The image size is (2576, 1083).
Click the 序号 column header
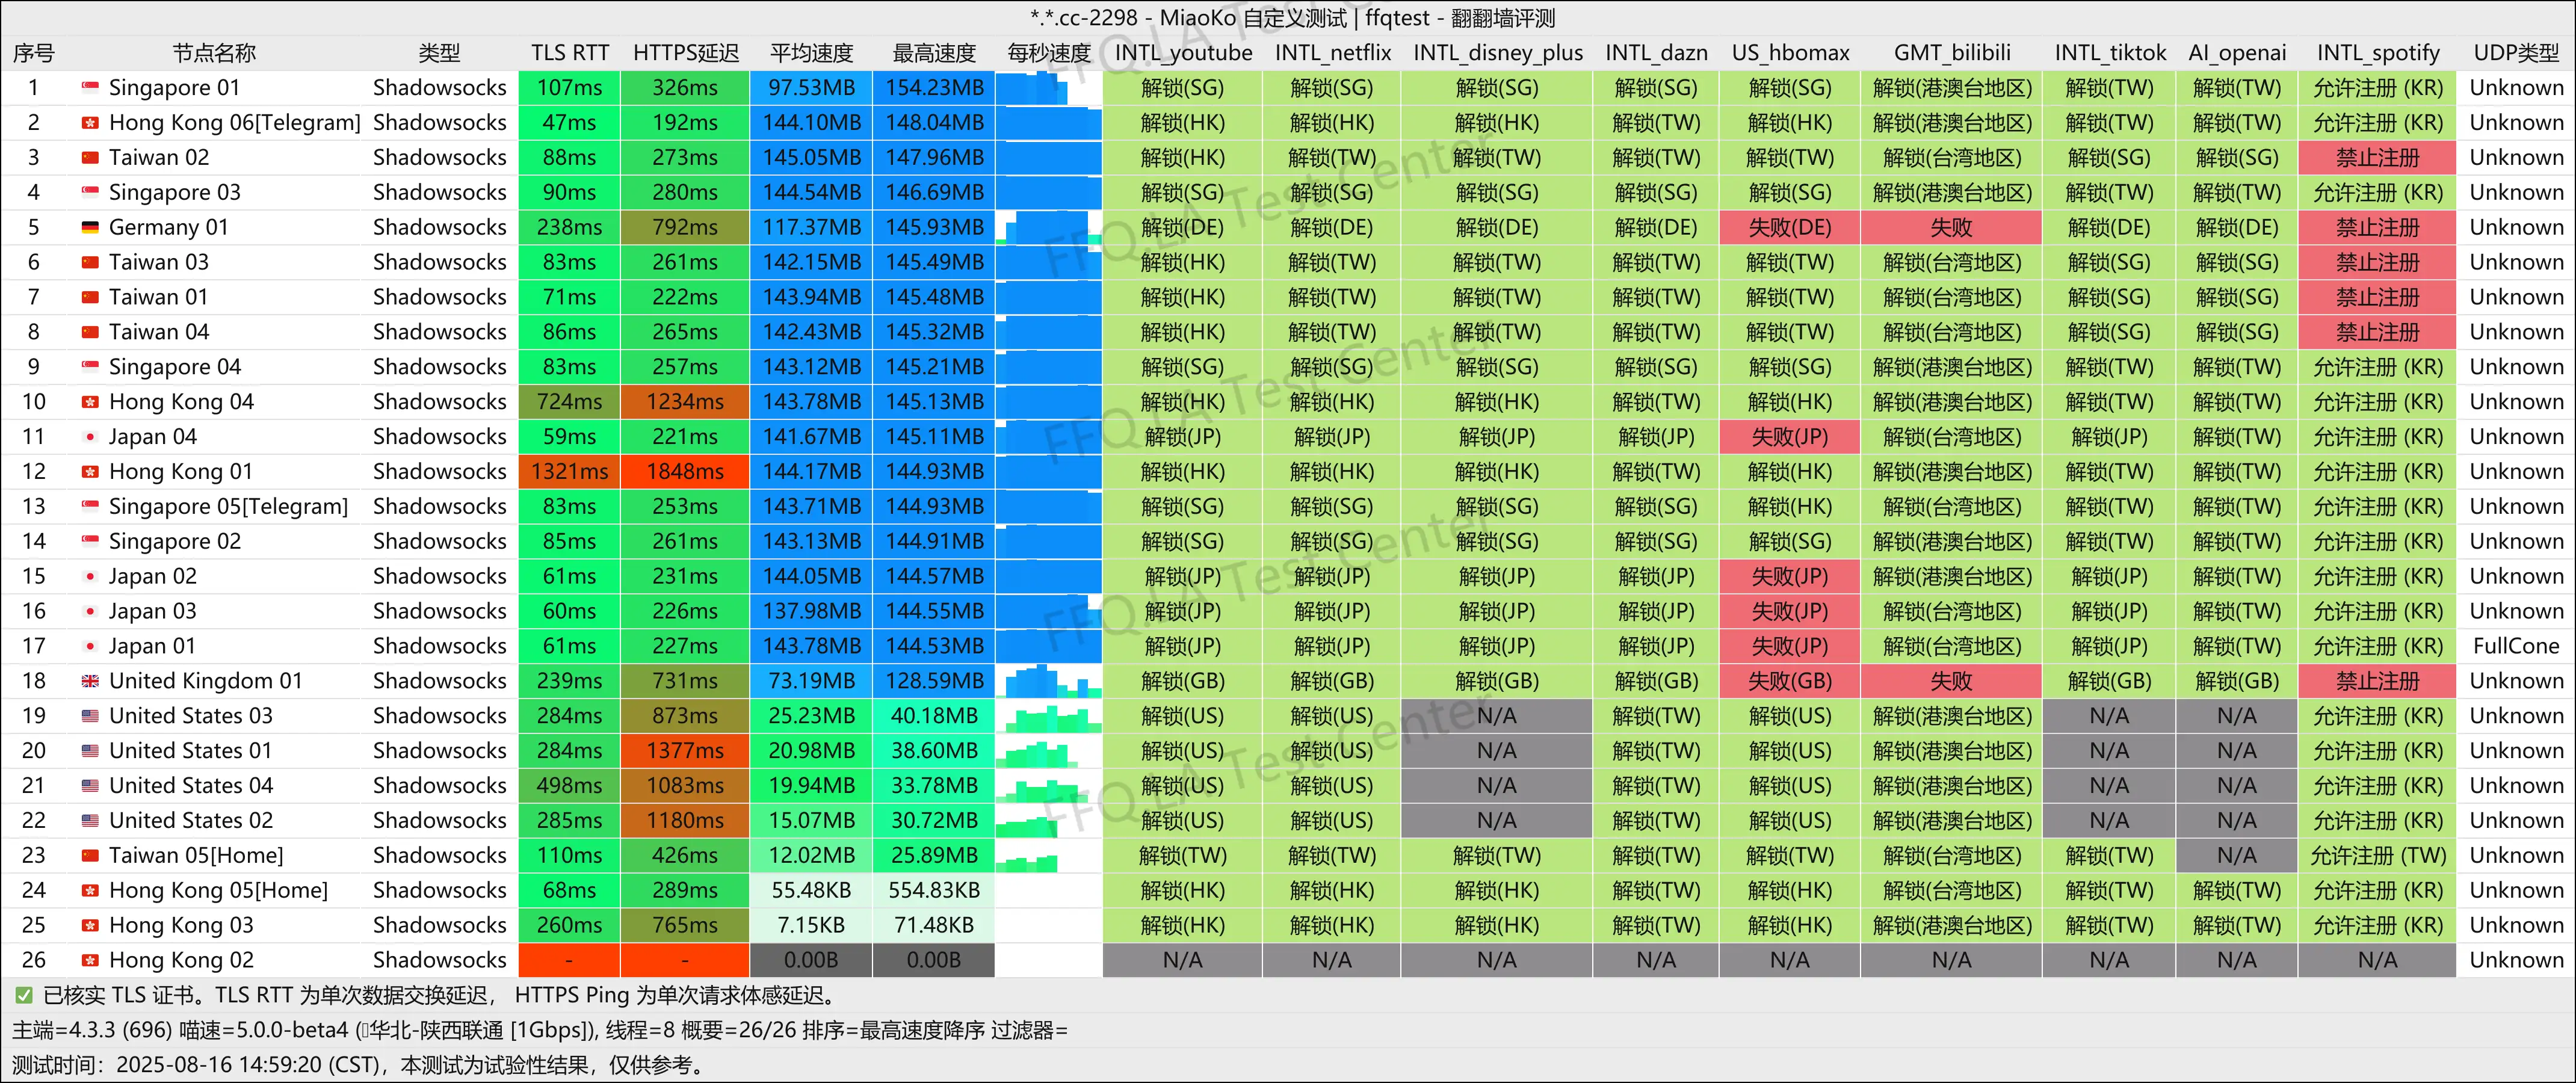pos(33,53)
